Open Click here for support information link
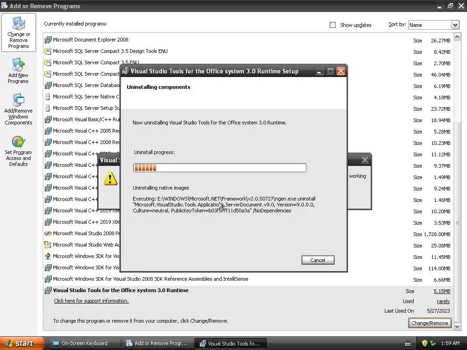The height and width of the screenshot is (350, 467). coord(91,301)
